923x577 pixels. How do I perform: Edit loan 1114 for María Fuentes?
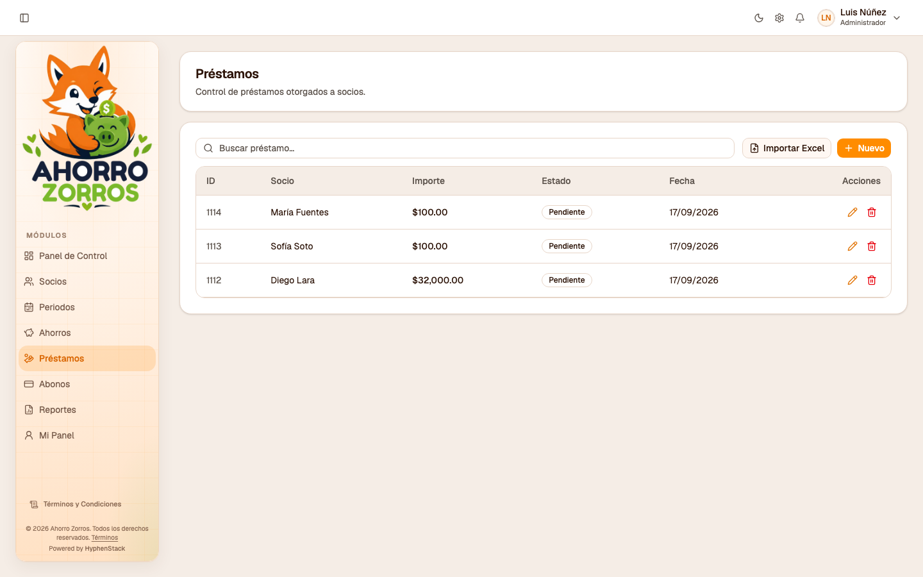coord(852,212)
